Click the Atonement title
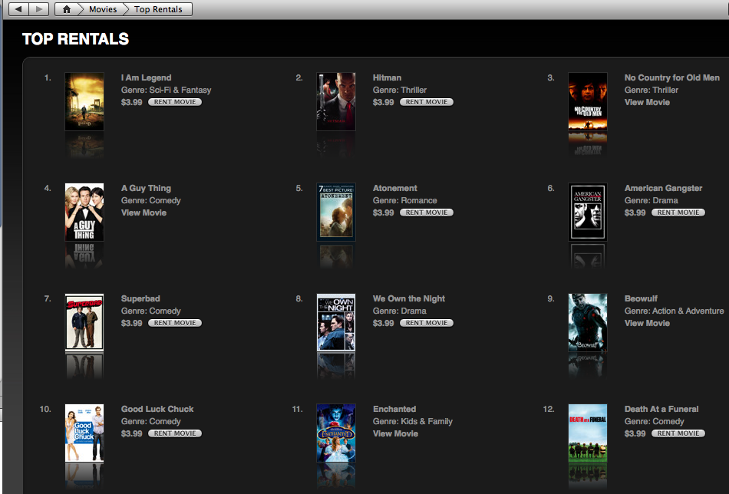 point(394,188)
